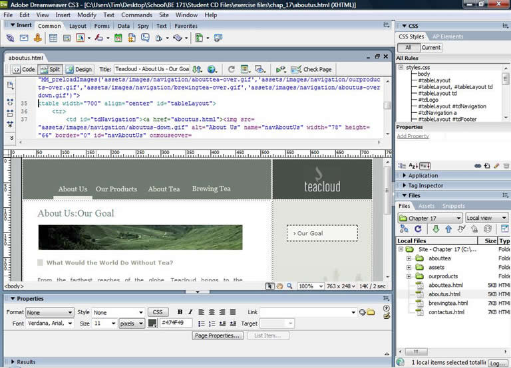
Task: Open the Format dropdown
Action: [x=49, y=312]
